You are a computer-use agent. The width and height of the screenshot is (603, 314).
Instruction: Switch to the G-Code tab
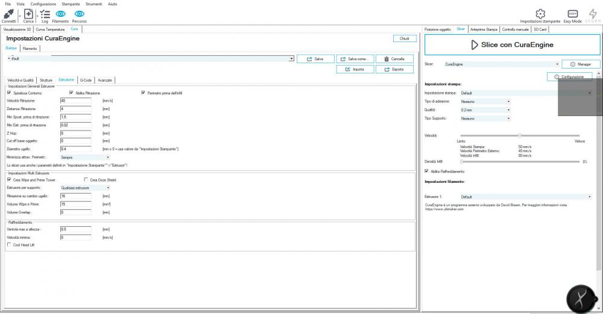coord(86,80)
